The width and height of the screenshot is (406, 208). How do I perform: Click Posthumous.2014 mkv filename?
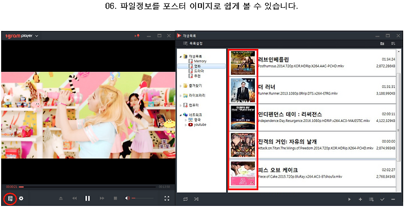coord(301,66)
